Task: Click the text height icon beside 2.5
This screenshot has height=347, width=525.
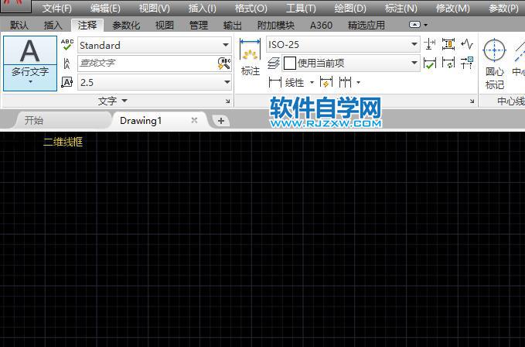Action: [x=67, y=82]
